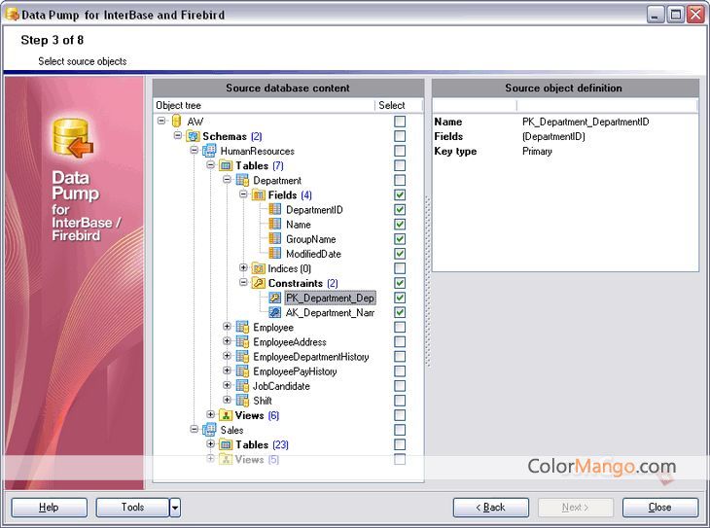
Task: Expand the HumanResources Views (6) node
Action: pos(210,414)
